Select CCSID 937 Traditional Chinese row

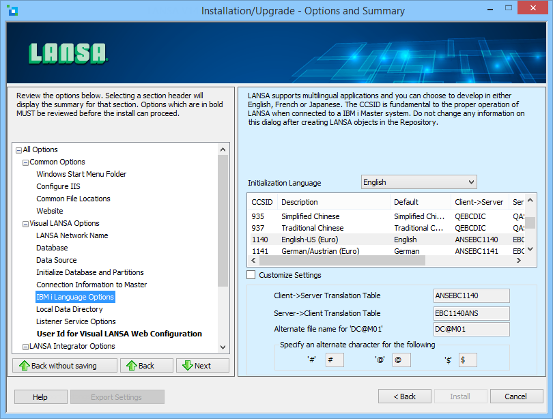coord(387,228)
